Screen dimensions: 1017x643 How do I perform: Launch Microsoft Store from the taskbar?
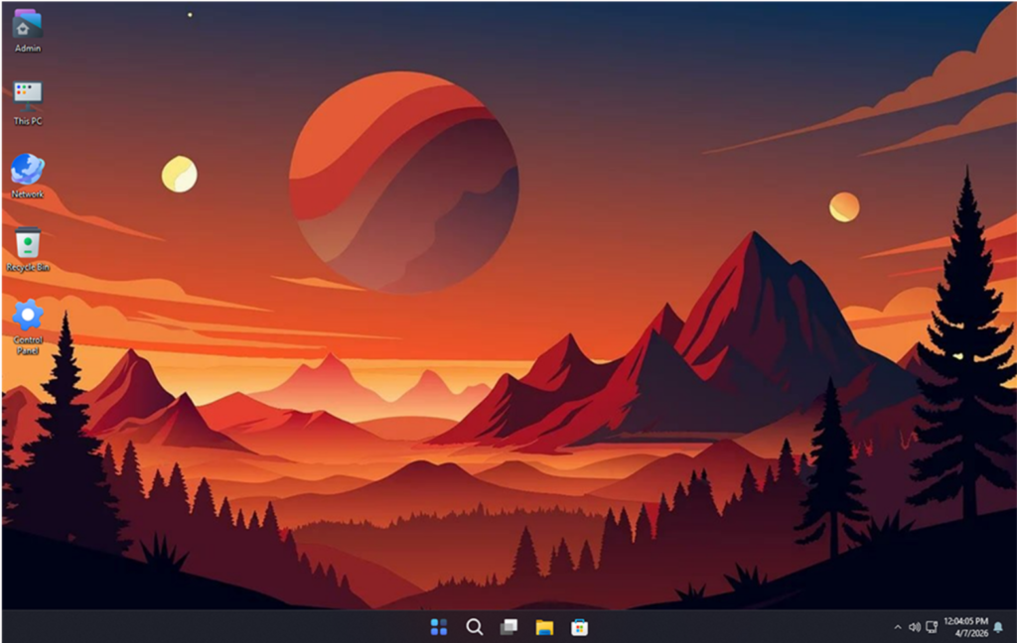pos(579,626)
